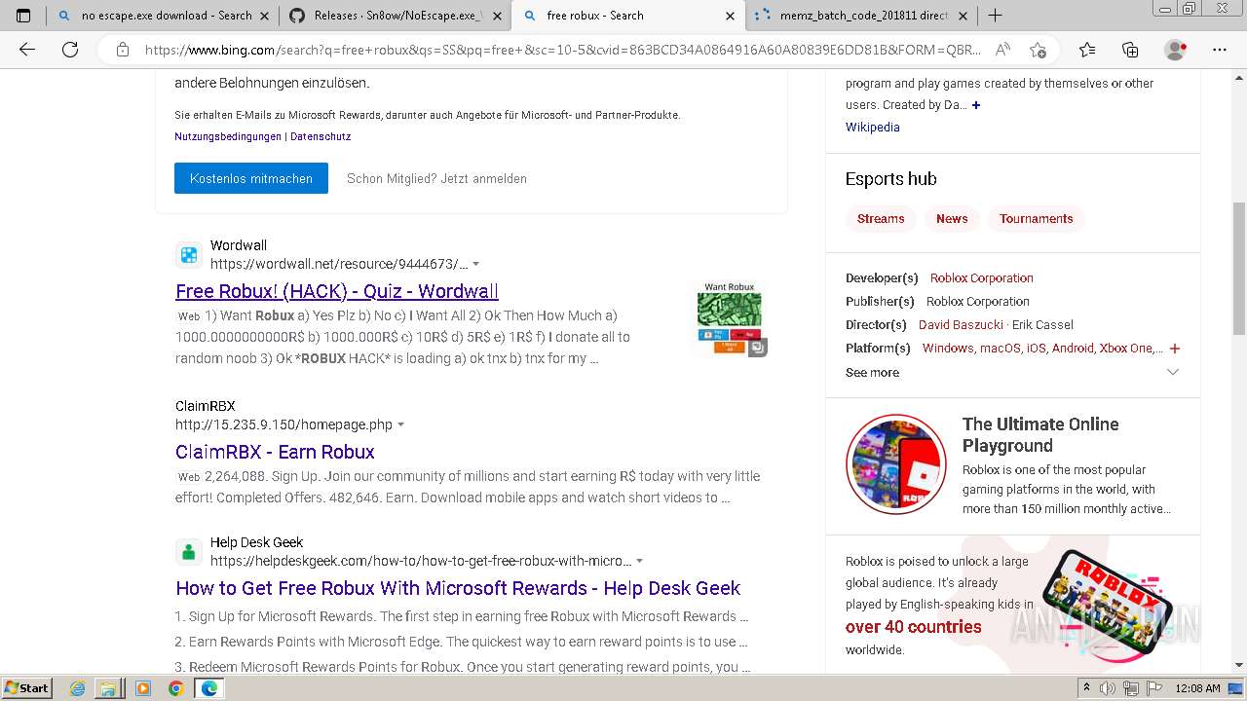Open the Wikipedia link in sidebar
Screen dimensions: 1247x701
coord(873,127)
